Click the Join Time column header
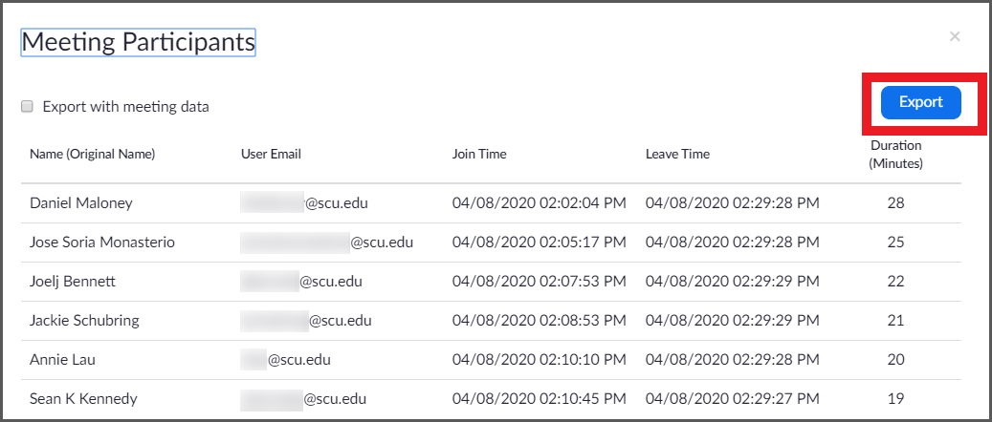Viewport: 992px width, 422px height. [479, 154]
